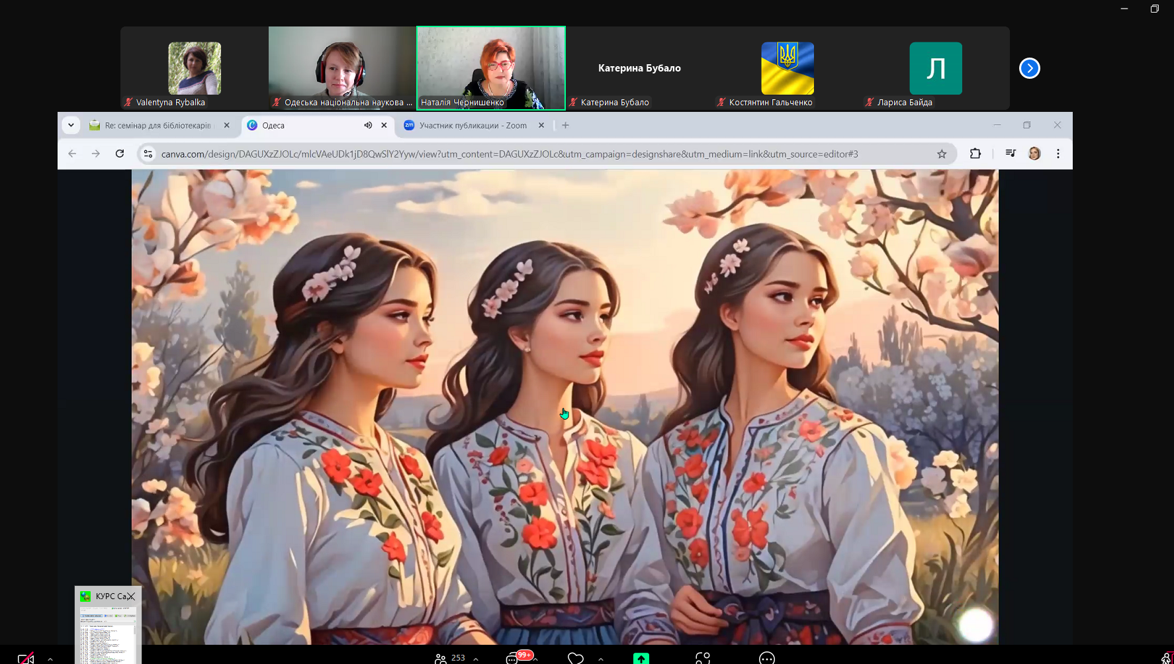Image resolution: width=1174 pixels, height=664 pixels.
Task: Restore down the Zoom window
Action: 1155,9
